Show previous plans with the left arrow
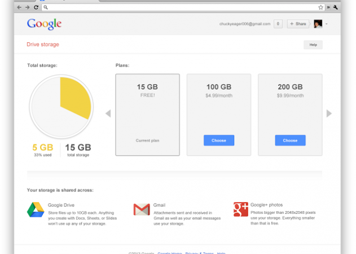The width and height of the screenshot is (356, 254). pos(108,113)
